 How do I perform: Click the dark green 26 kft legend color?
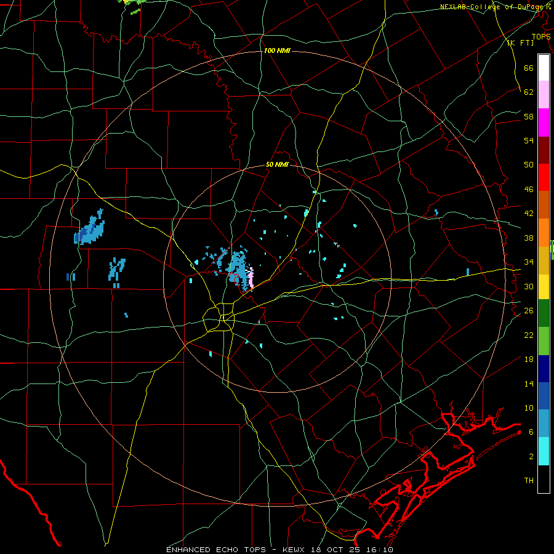point(544,313)
